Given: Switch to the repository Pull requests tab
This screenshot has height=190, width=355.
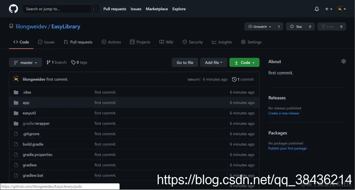Looking at the screenshot, I should click(x=78, y=42).
